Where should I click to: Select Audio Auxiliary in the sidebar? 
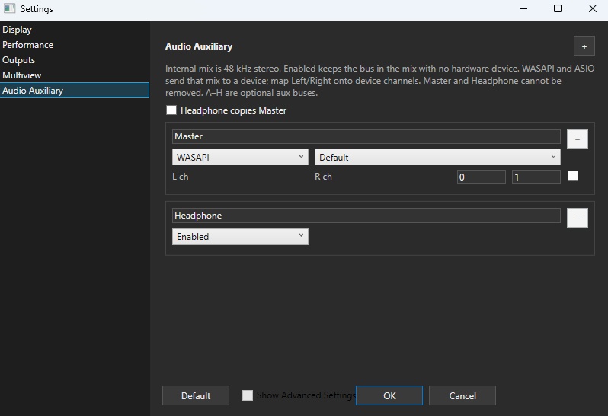75,91
